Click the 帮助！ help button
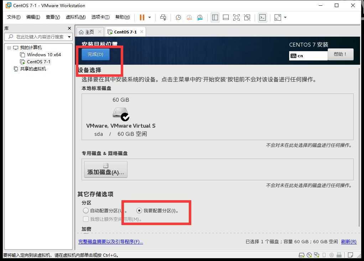Screen dimensions: 364x261 pos(340,54)
